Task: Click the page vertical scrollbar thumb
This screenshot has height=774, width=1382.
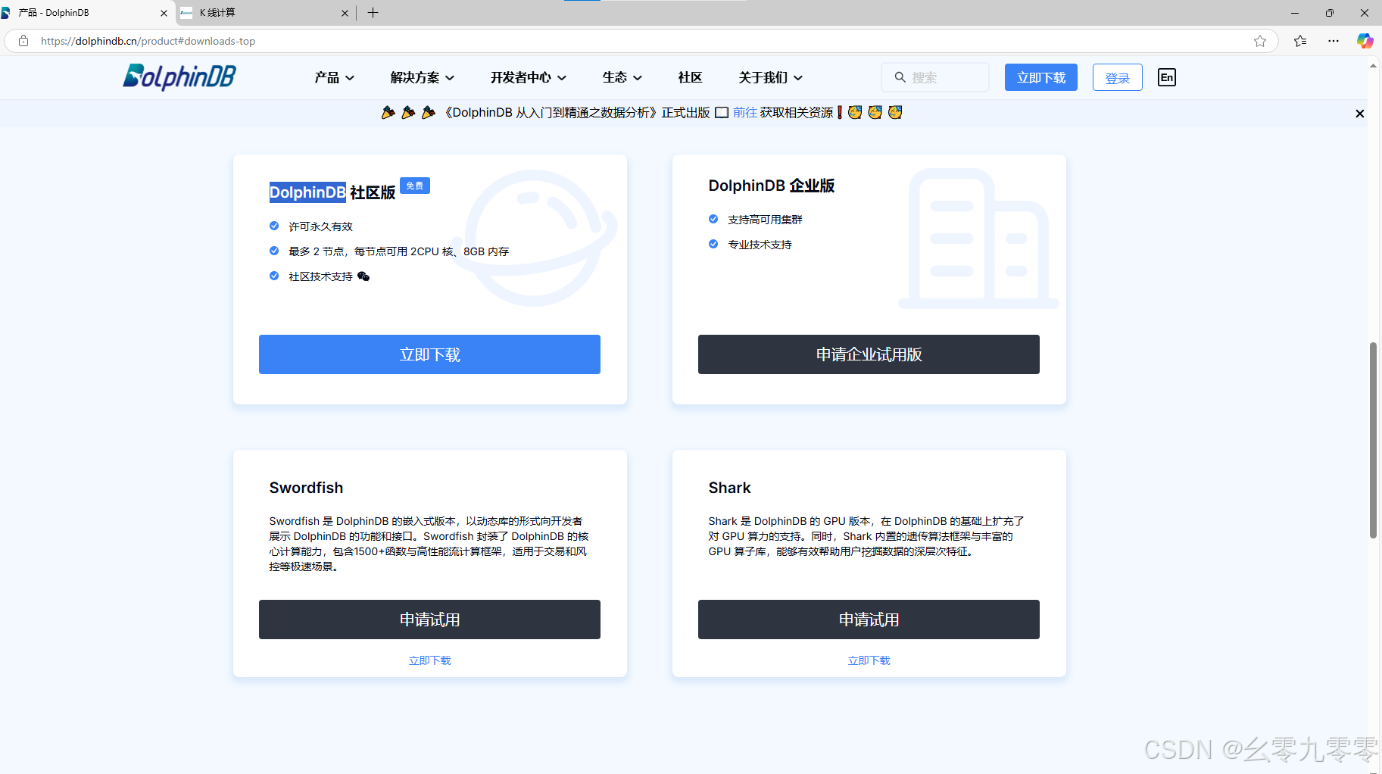Action: 1373,440
